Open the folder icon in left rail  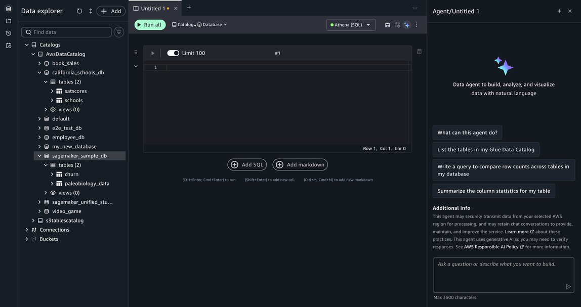9,21
